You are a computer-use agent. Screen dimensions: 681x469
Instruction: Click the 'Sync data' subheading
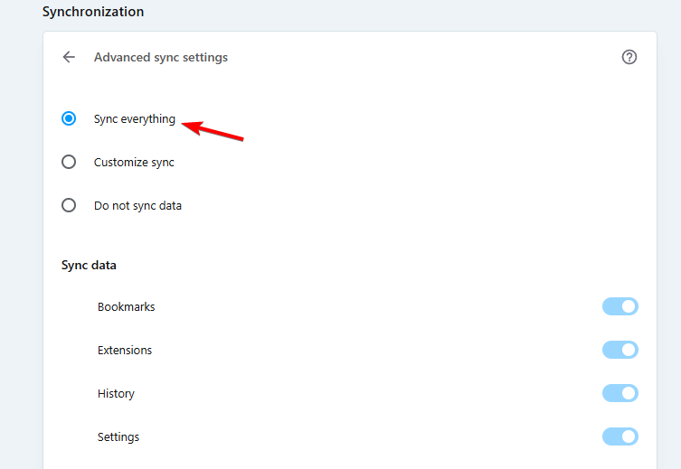pos(89,265)
